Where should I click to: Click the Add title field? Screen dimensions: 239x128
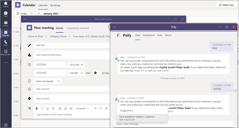click(x=72, y=45)
